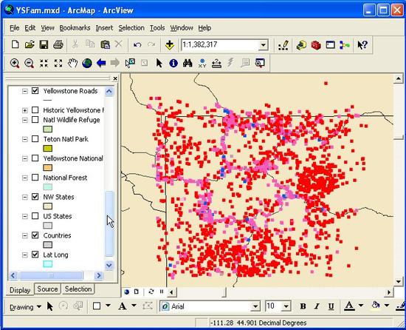Viewport: 406px width, 330px height.
Task: Uncheck the Yellowstone Roads layer
Action: pos(35,91)
